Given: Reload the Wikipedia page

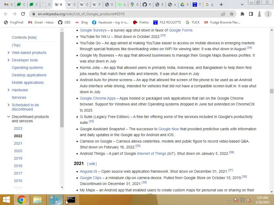Looking at the screenshot, I should (23, 14).
